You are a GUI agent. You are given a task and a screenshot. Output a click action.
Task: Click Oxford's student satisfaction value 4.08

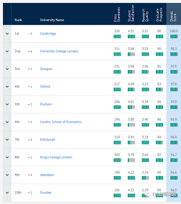click(131, 84)
